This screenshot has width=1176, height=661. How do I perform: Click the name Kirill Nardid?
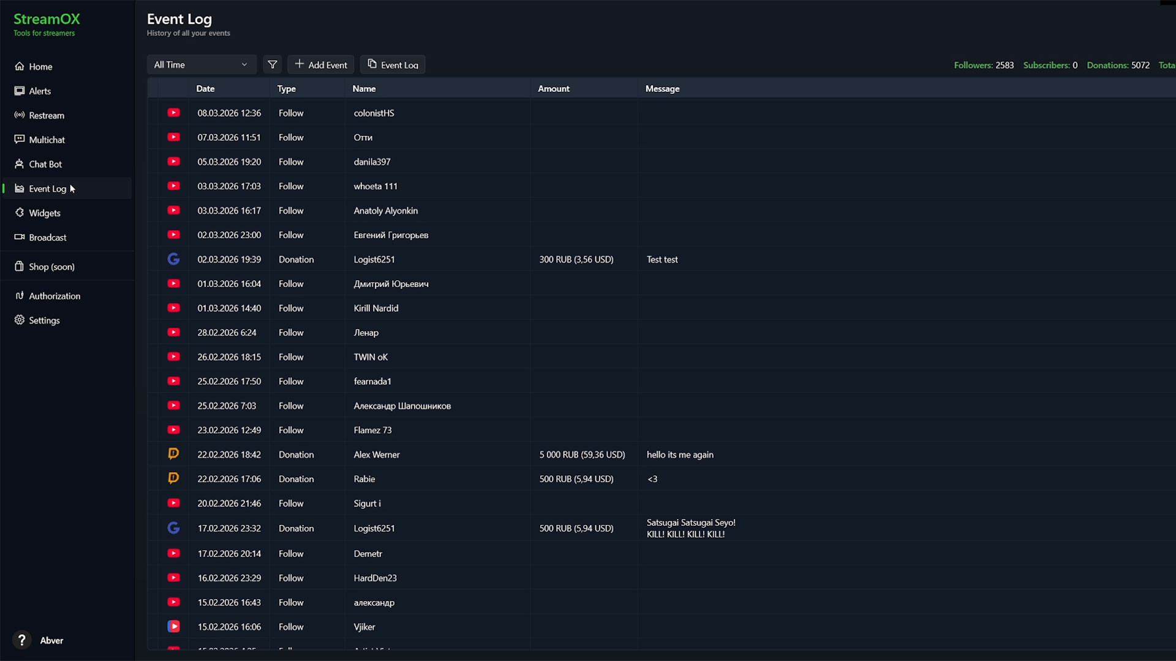pyautogui.click(x=376, y=308)
